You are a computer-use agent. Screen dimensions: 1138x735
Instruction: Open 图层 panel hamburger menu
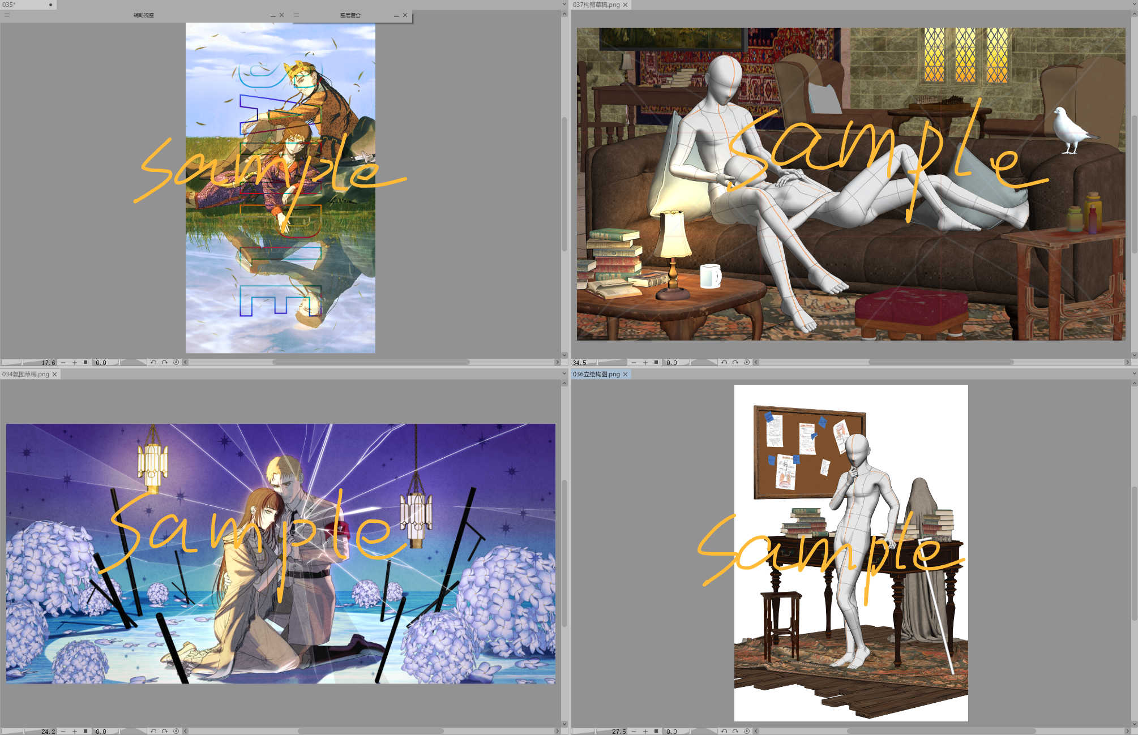point(296,15)
